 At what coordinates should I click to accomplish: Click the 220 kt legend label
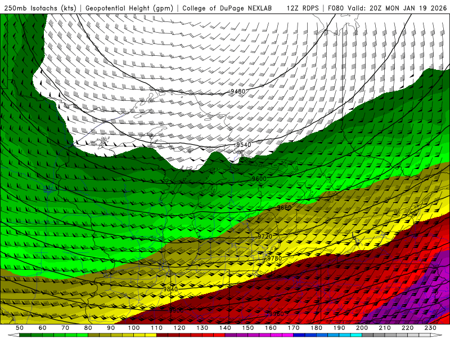[407, 328]
